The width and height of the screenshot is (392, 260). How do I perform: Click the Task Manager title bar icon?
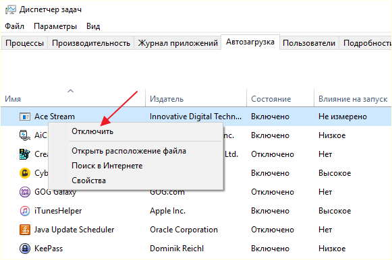(x=11, y=9)
